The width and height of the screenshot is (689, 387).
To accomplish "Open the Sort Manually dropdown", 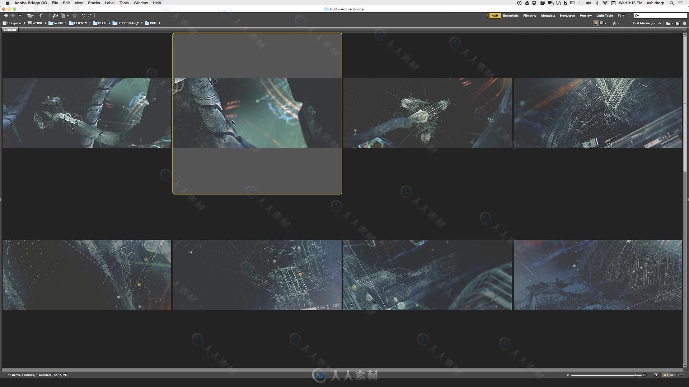I will 644,23.
